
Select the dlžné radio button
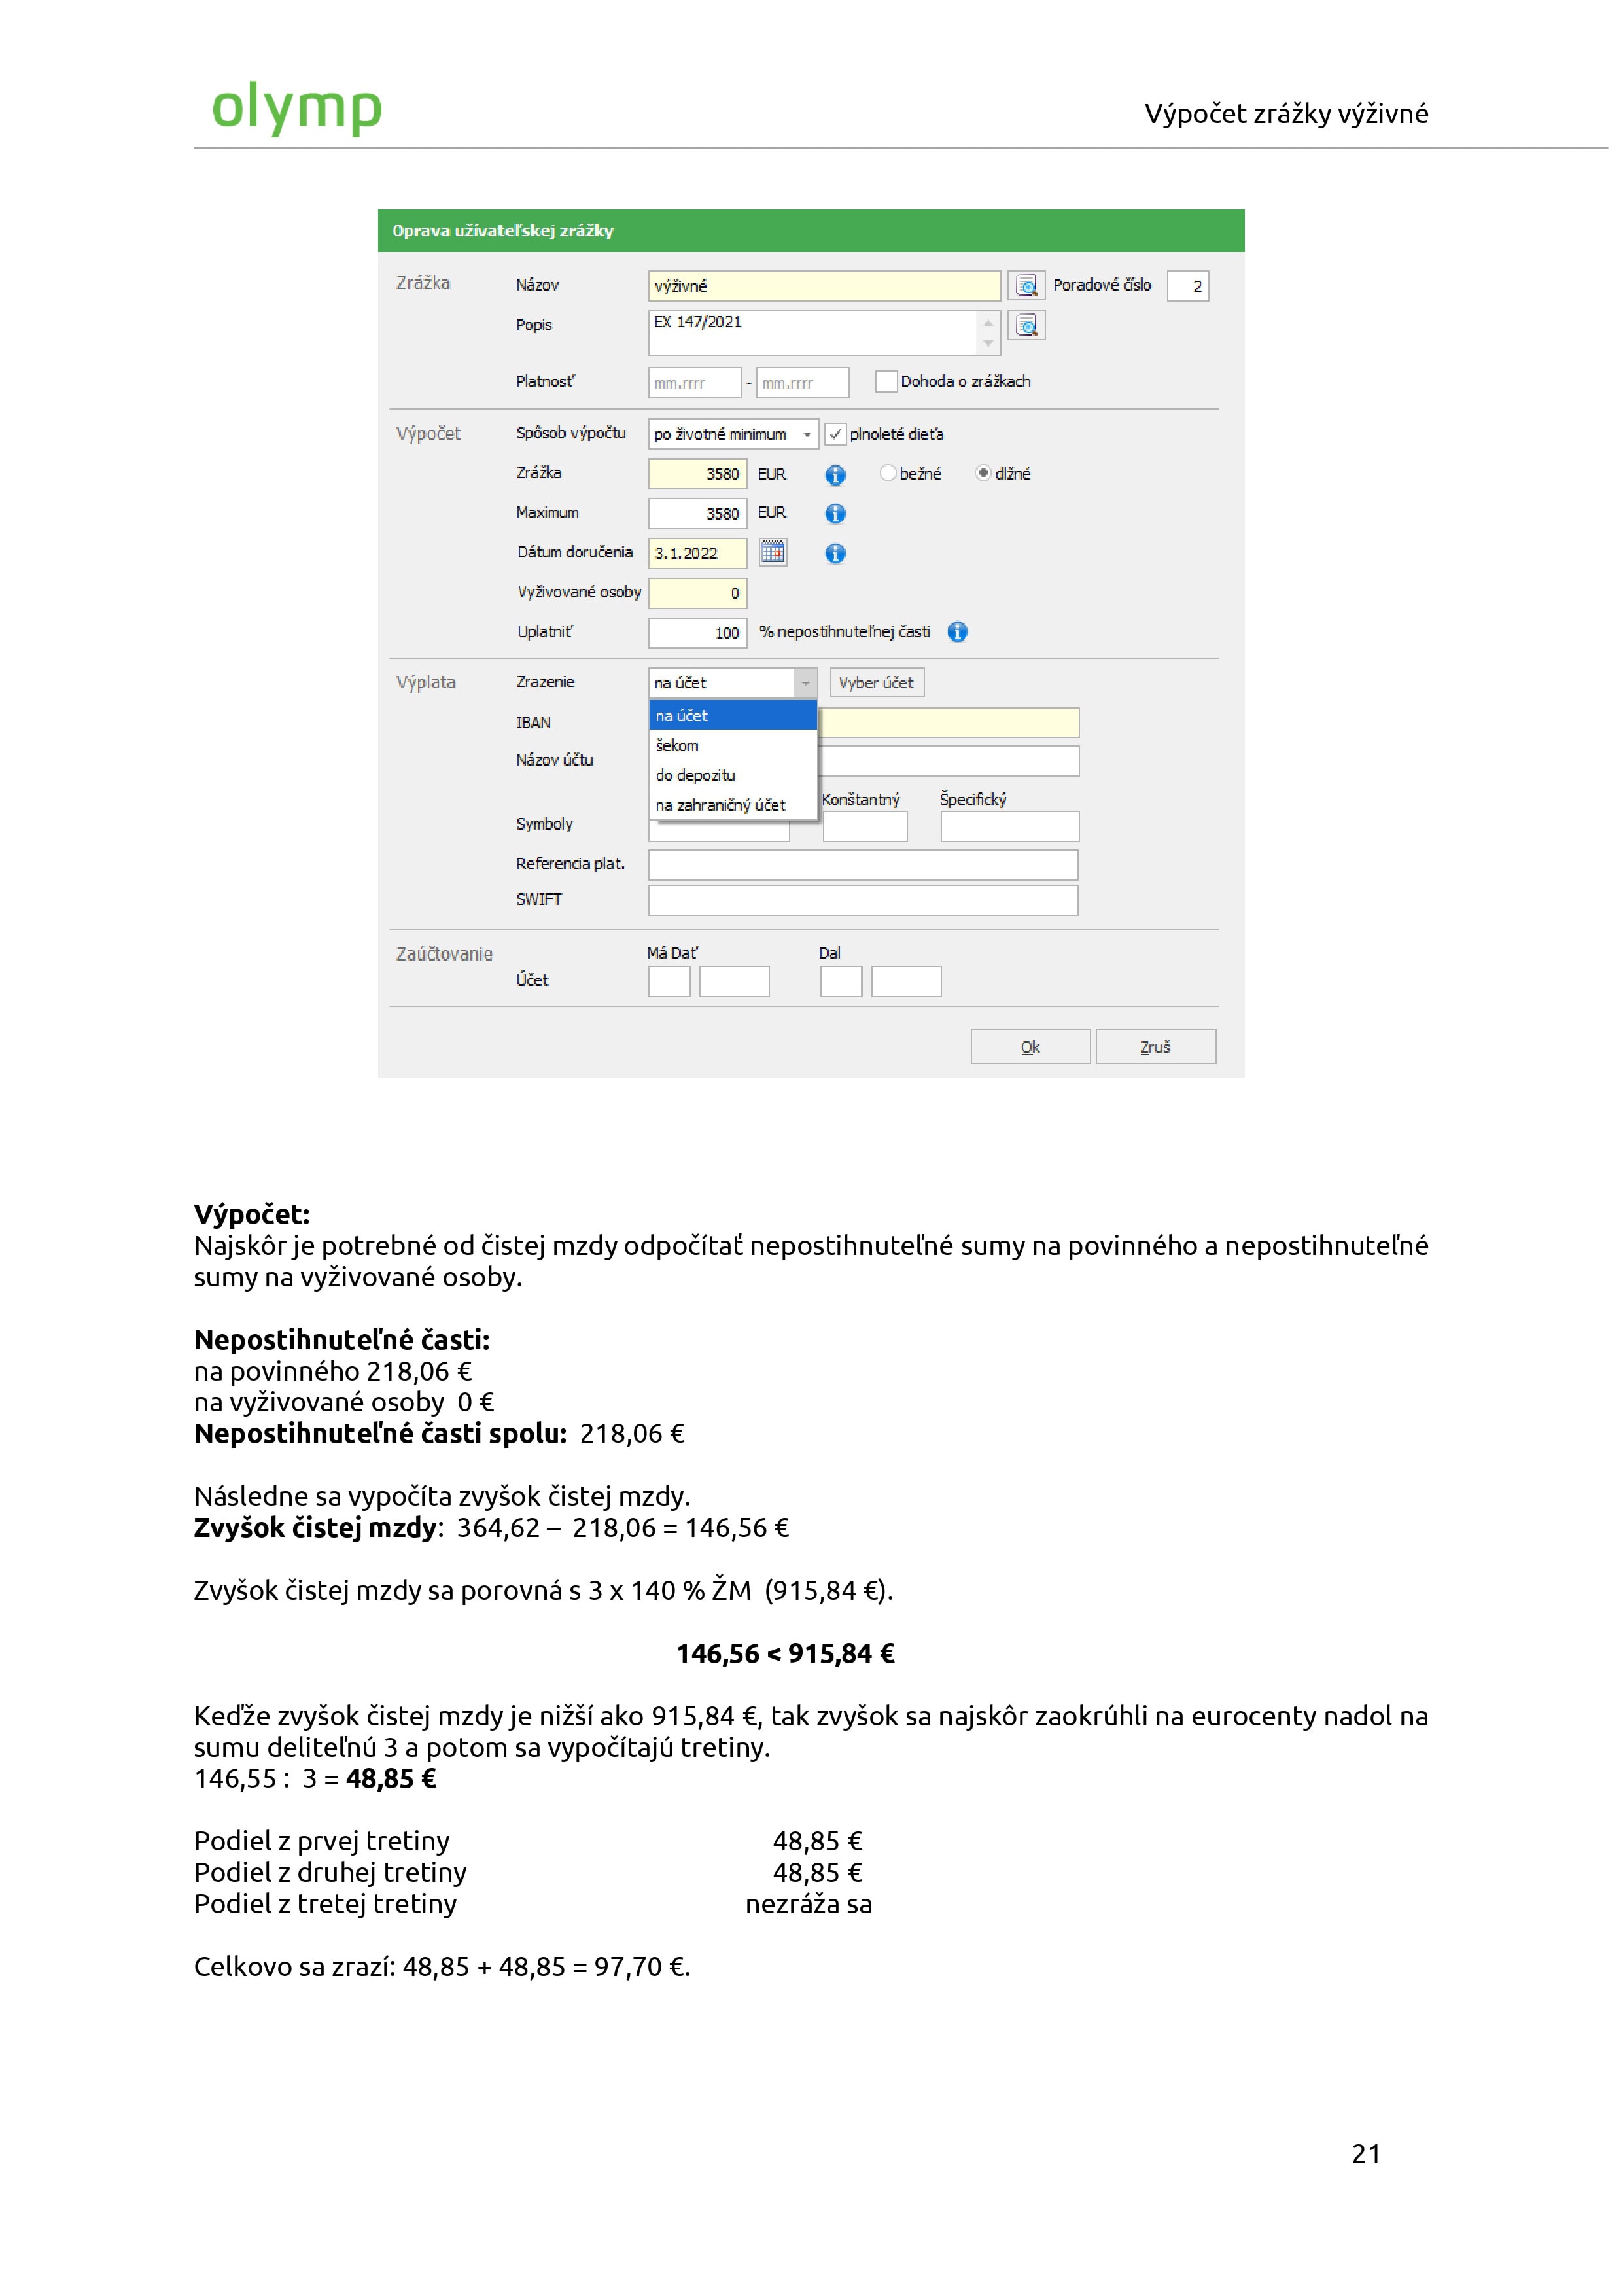(983, 473)
